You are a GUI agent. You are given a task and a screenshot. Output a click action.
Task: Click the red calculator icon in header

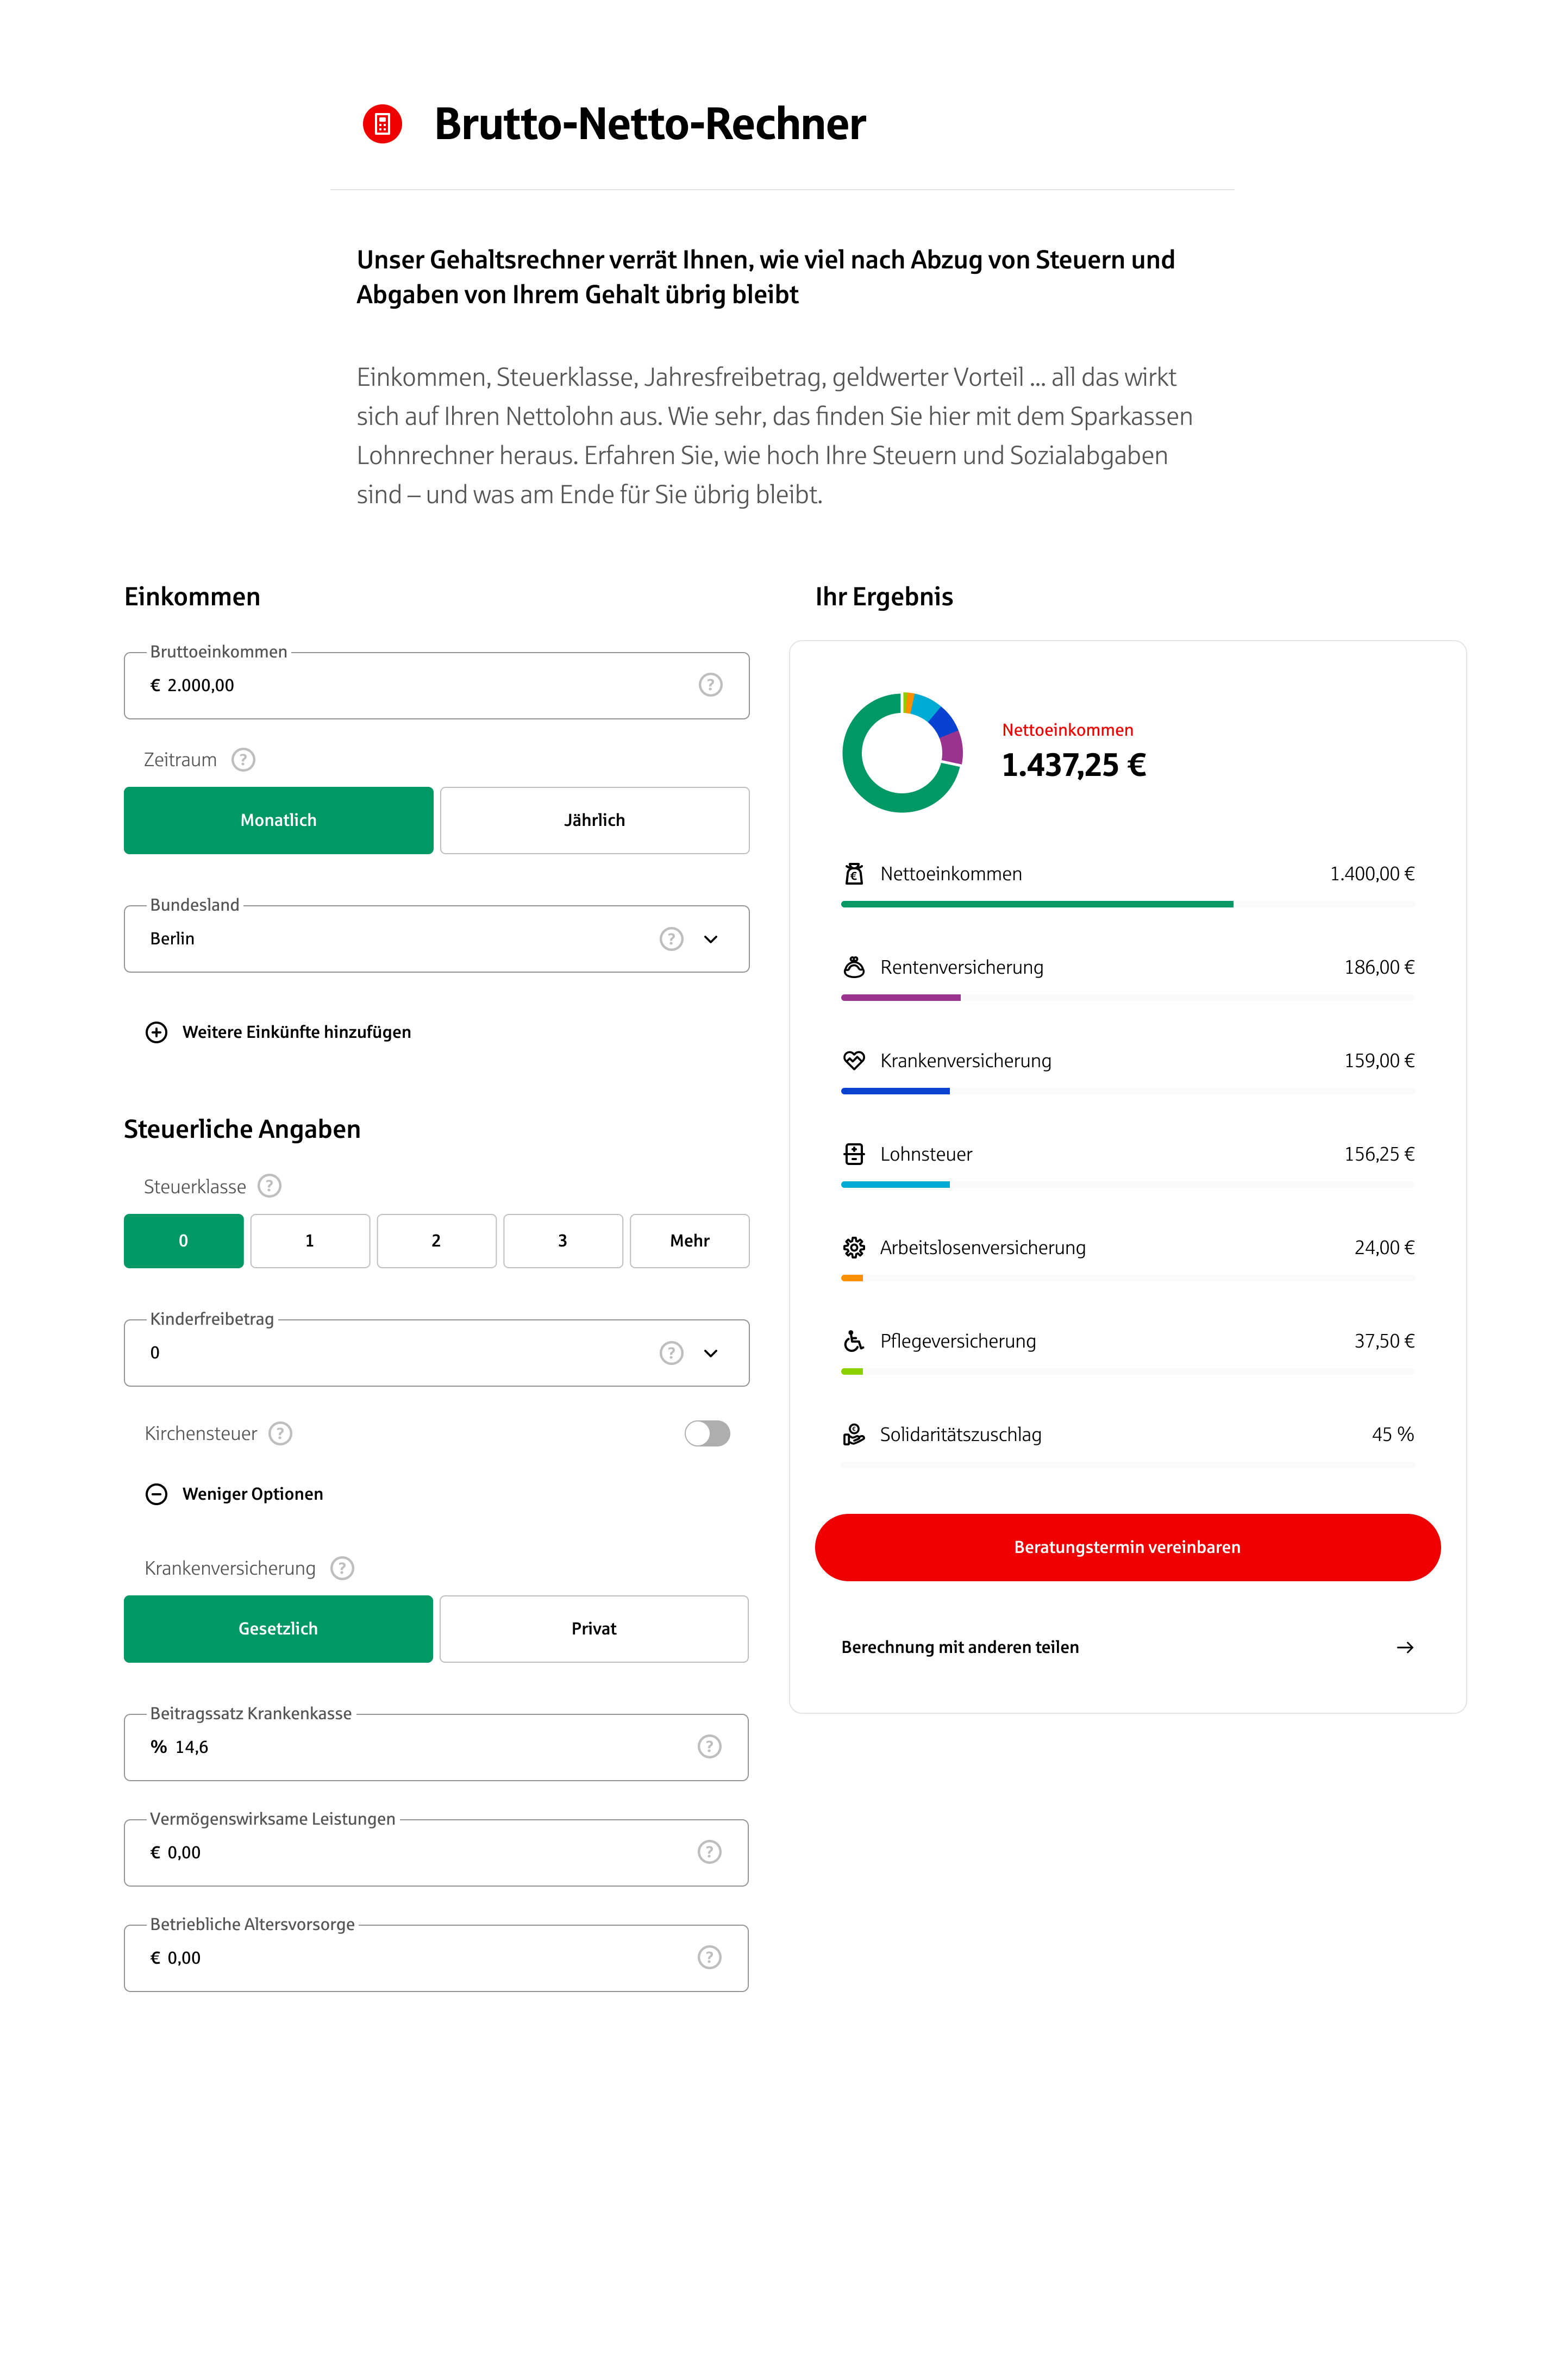[382, 124]
